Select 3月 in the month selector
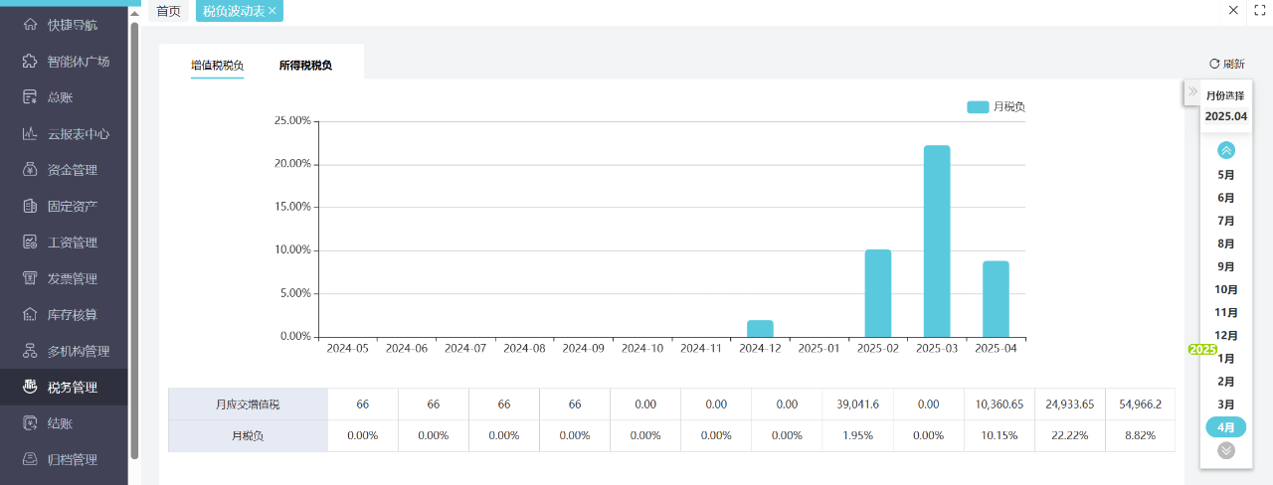The image size is (1273, 485). click(1226, 404)
